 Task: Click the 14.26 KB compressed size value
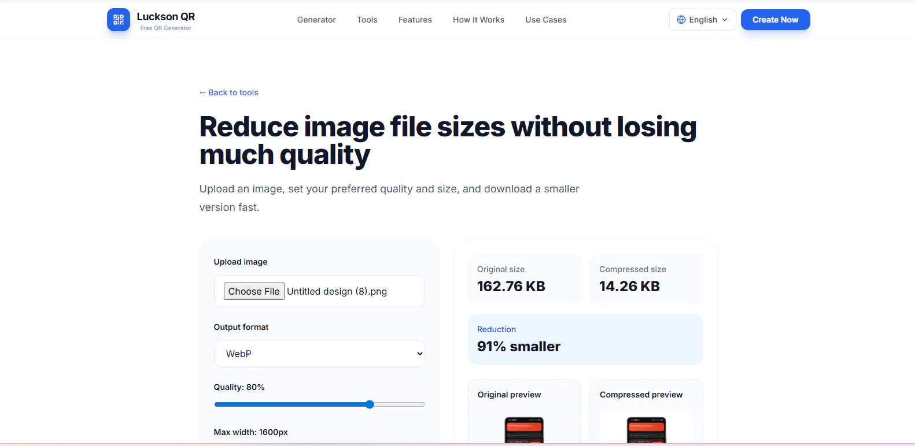coord(629,287)
